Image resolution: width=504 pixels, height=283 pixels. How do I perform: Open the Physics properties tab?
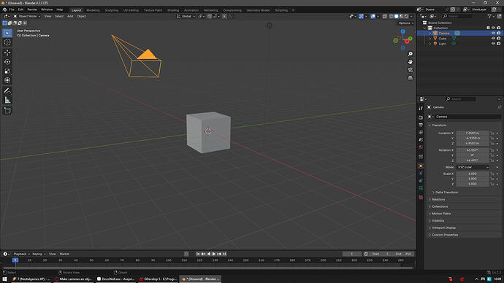(x=421, y=174)
